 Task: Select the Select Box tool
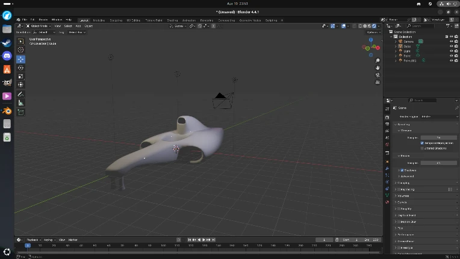tap(20, 42)
